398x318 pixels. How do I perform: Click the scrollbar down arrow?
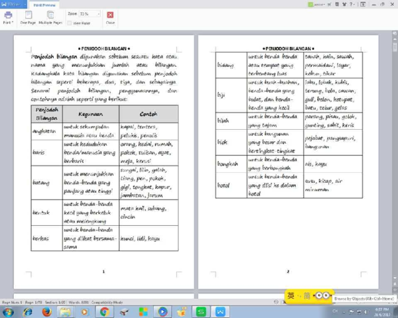(x=395, y=278)
